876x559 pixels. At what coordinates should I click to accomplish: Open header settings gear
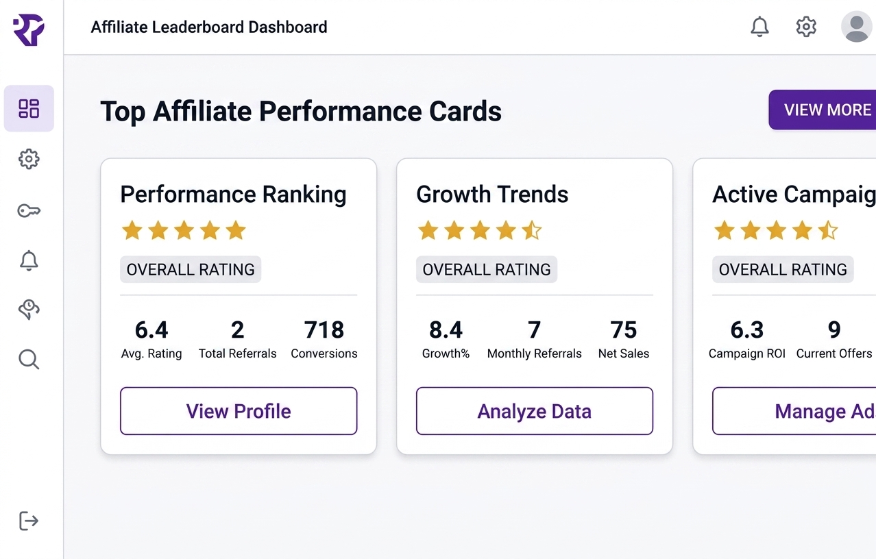click(x=806, y=27)
